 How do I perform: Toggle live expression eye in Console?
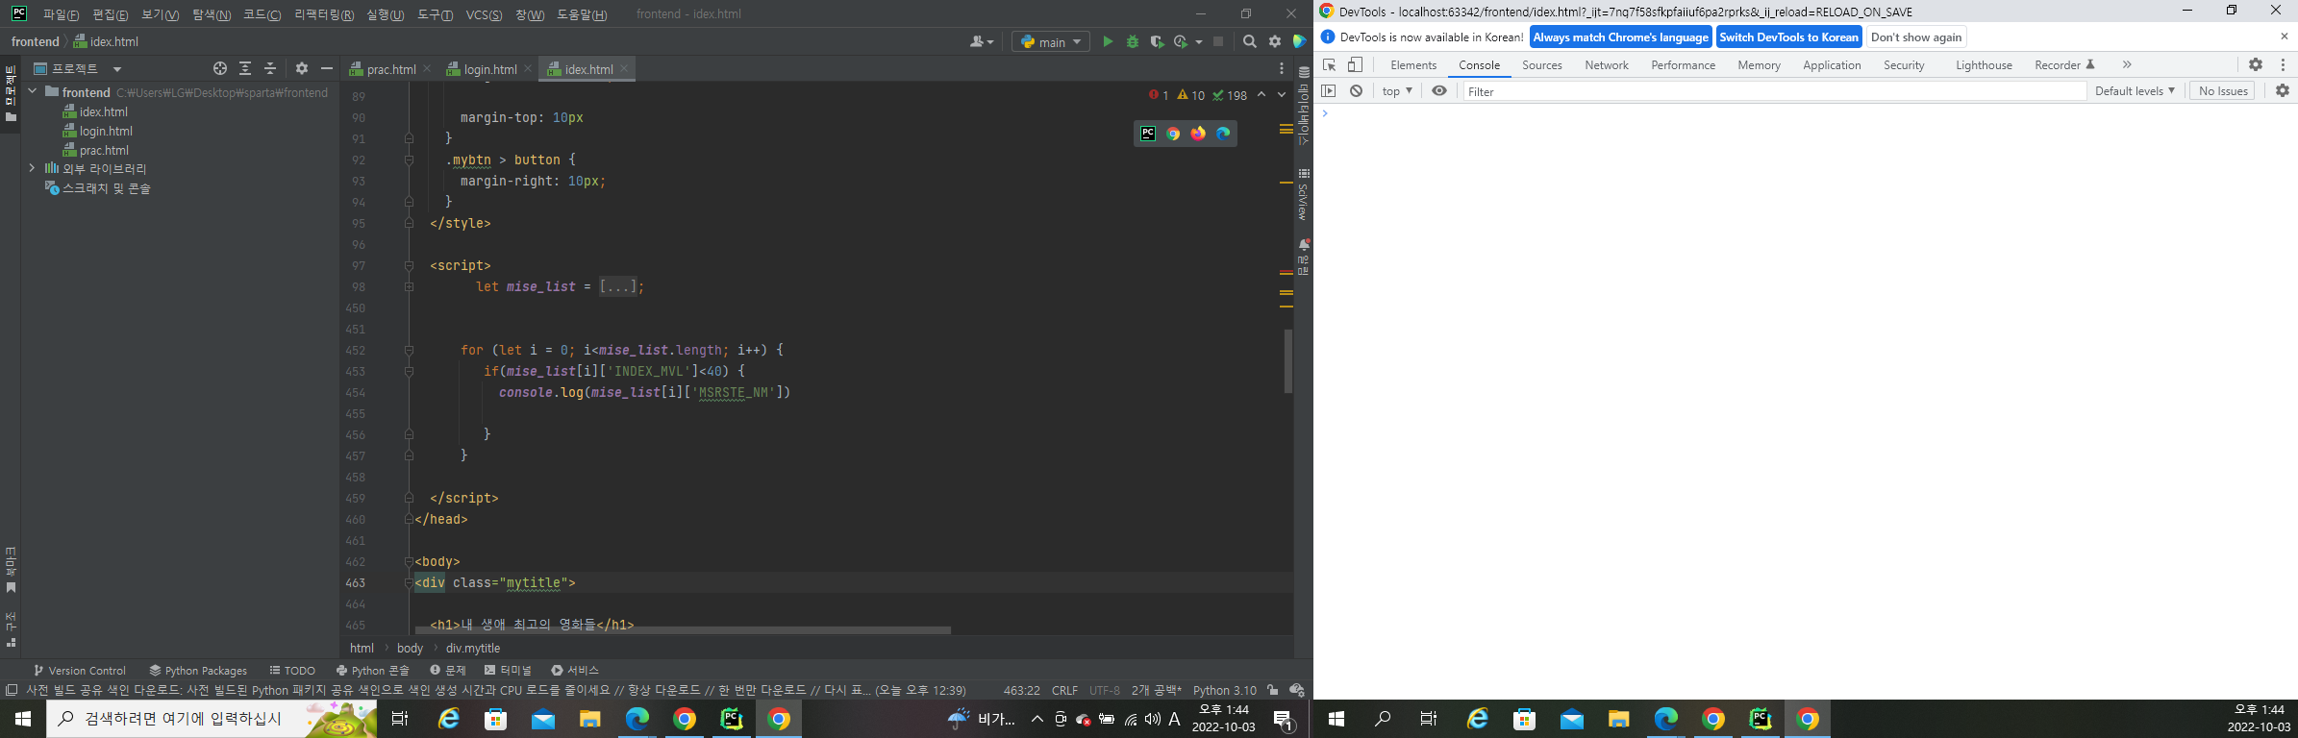coord(1439,90)
